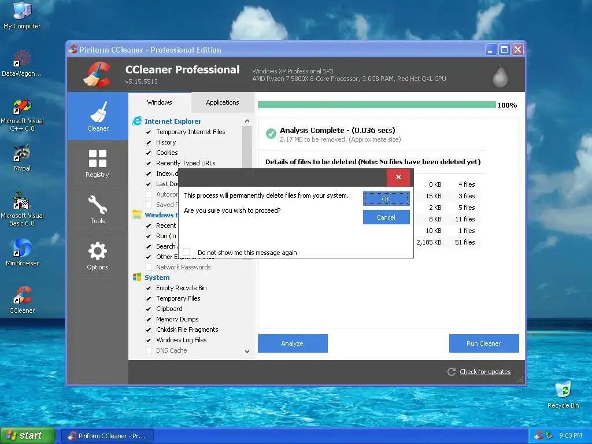Uncheck Empty Recycle Bin
The image size is (592, 444).
coord(149,288)
